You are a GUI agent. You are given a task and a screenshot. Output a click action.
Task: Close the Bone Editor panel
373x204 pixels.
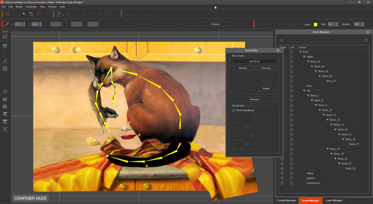point(278,50)
